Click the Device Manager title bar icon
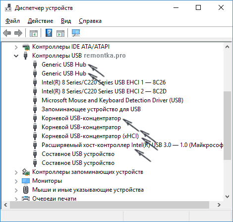233x222 pixels. (x=8, y=8)
